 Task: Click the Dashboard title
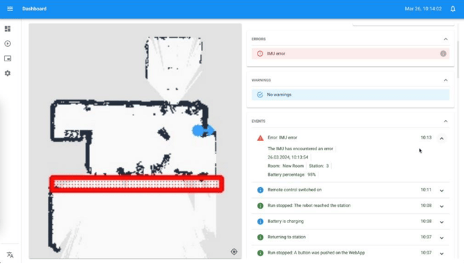tap(35, 9)
